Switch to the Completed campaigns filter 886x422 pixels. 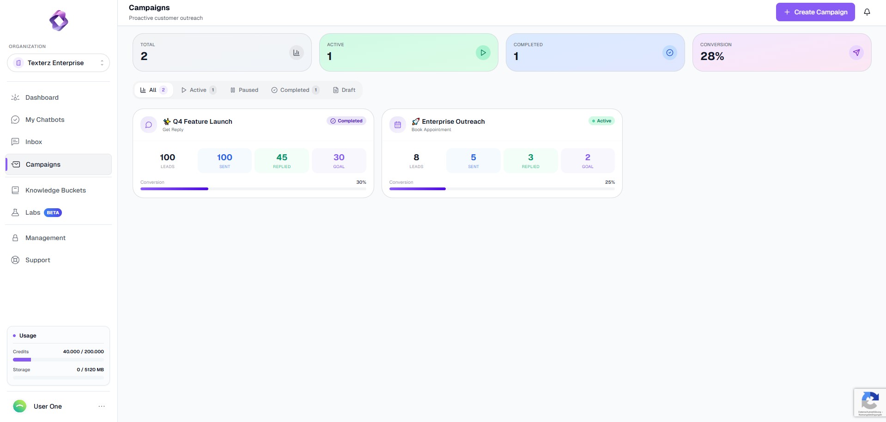(295, 90)
